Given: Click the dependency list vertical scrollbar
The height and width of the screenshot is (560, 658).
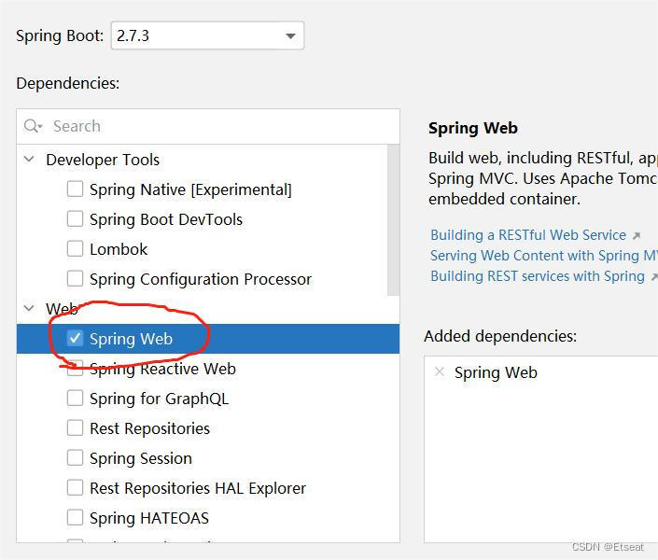Looking at the screenshot, I should tap(393, 220).
